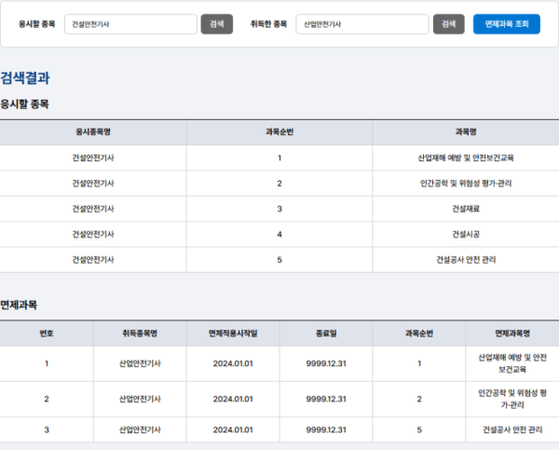Click the blue 면제과목 조회 button
This screenshot has width=559, height=450.
506,24
